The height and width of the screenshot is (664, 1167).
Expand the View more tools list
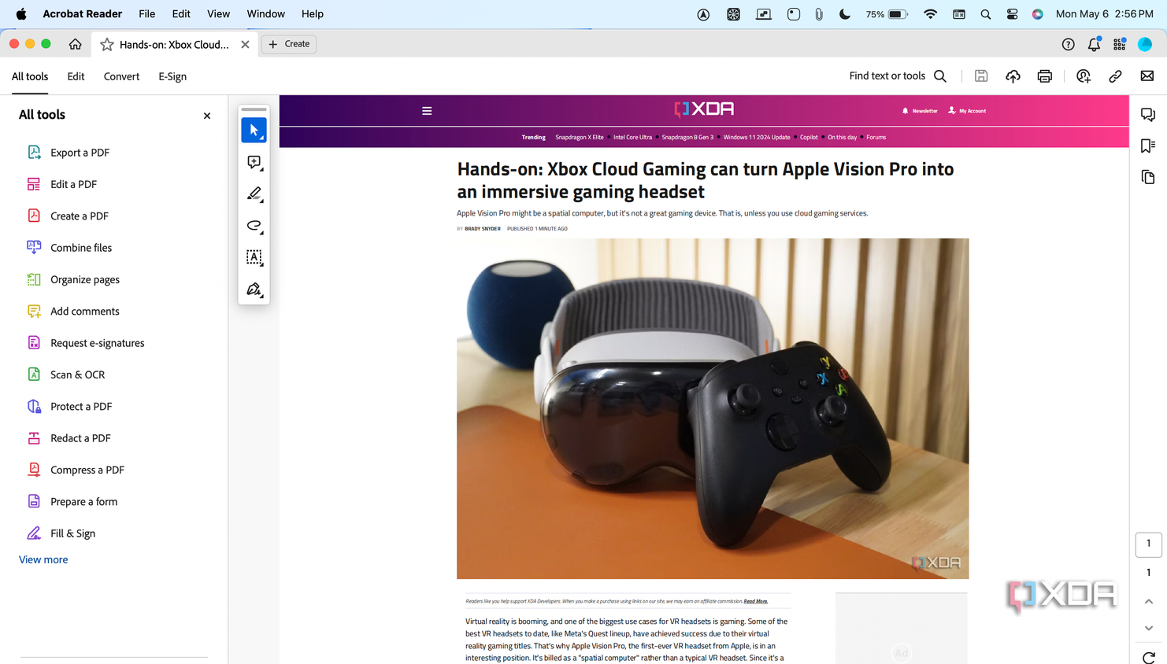pyautogui.click(x=43, y=559)
